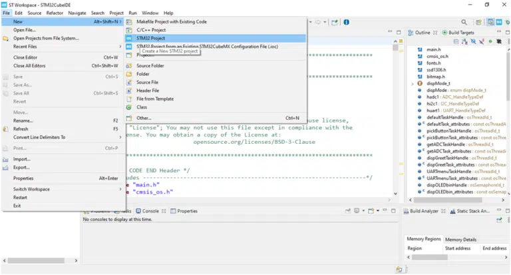Image resolution: width=511 pixels, height=275 pixels.
Task: Click the editor vertical scrollbar thumb
Action: [x=395, y=48]
